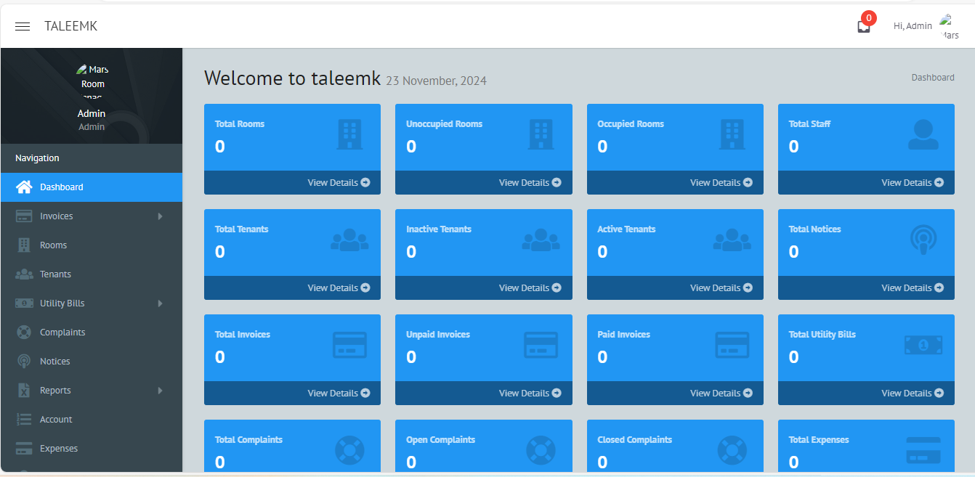Click the Tenants group icon in sidebar

24,274
